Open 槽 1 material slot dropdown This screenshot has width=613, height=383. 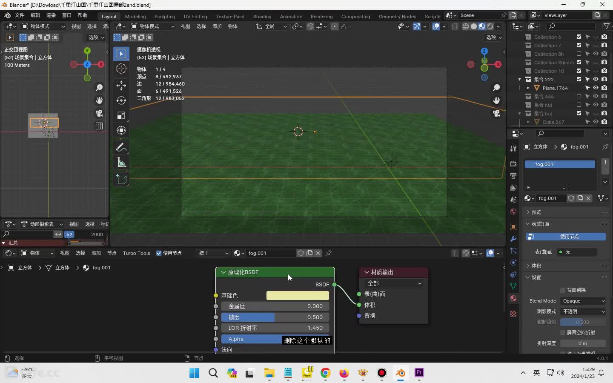[x=213, y=253]
